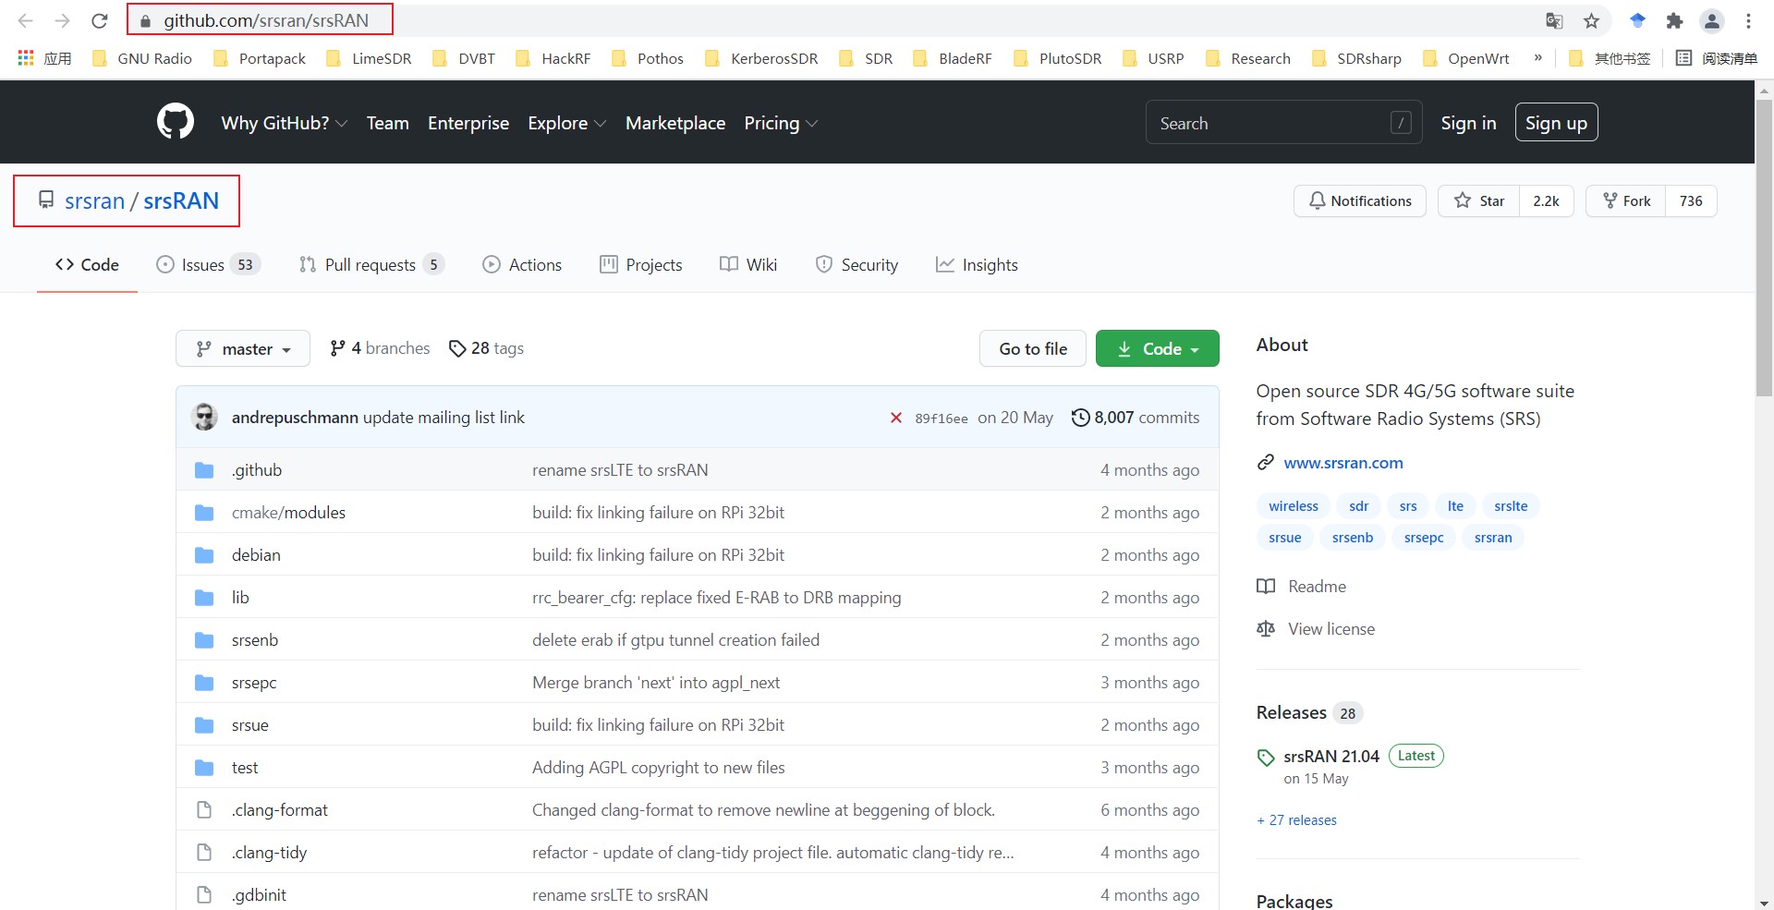
Task: Open the browser profile avatar icon
Action: (x=1712, y=20)
